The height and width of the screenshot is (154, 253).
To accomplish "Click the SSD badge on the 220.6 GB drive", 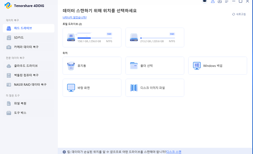I will 172,34.
